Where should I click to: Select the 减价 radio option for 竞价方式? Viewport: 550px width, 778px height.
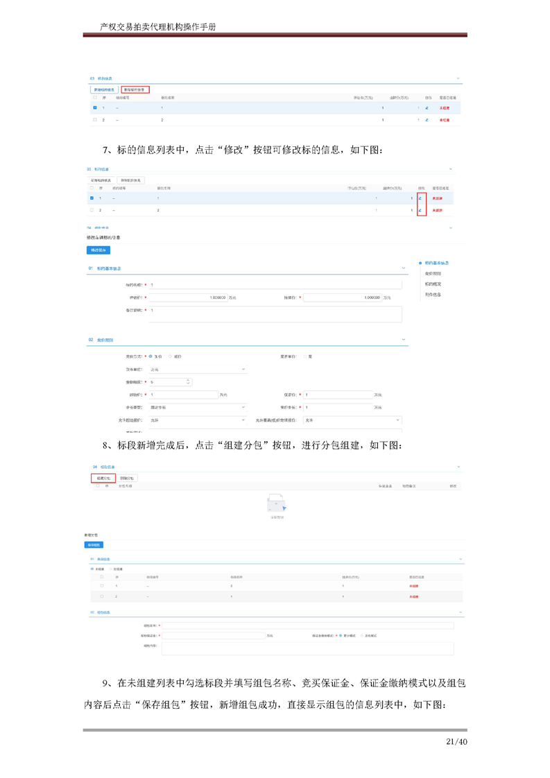pos(170,356)
